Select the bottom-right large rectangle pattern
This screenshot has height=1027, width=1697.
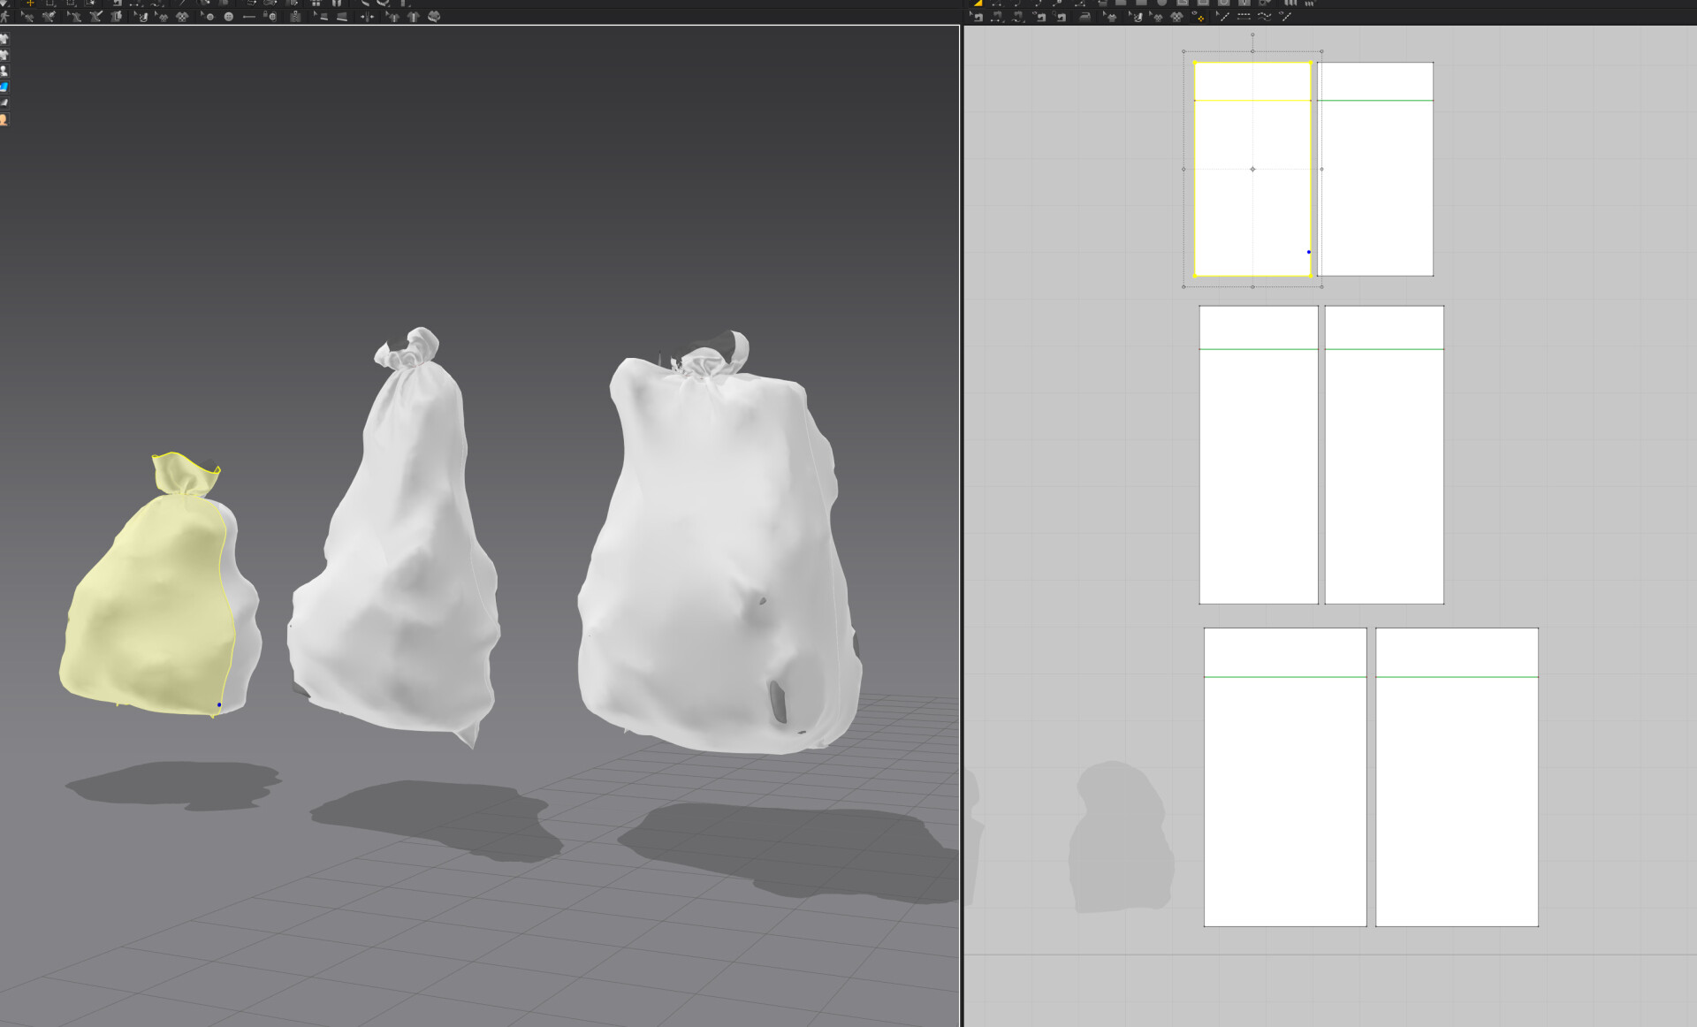(x=1457, y=795)
